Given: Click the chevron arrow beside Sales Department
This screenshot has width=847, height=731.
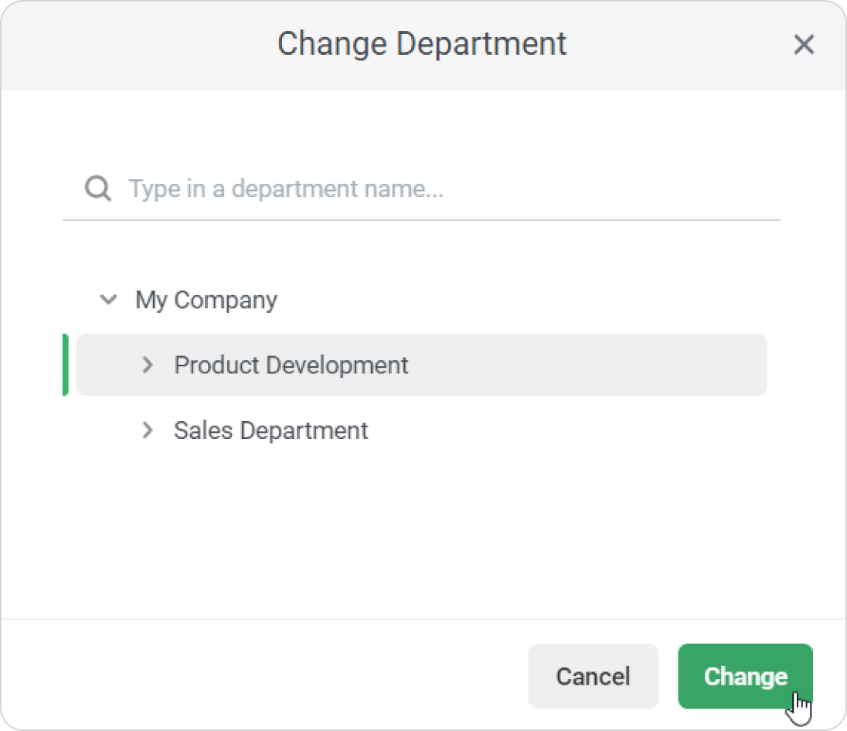Looking at the screenshot, I should [x=148, y=430].
